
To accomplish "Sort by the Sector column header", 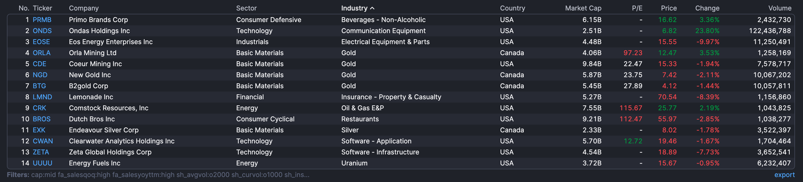I will pyautogui.click(x=246, y=8).
